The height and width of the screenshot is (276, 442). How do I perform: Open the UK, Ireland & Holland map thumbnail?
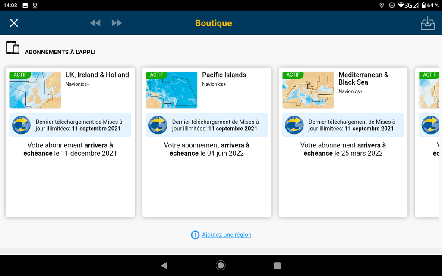(x=35, y=90)
